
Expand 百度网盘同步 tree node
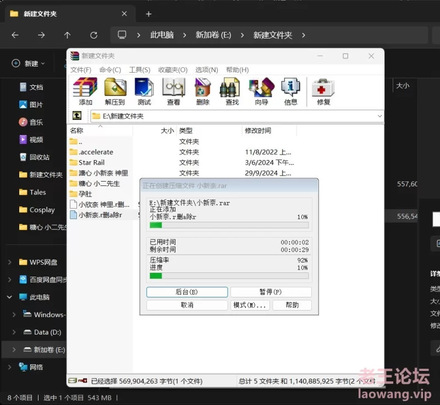pos(9,280)
